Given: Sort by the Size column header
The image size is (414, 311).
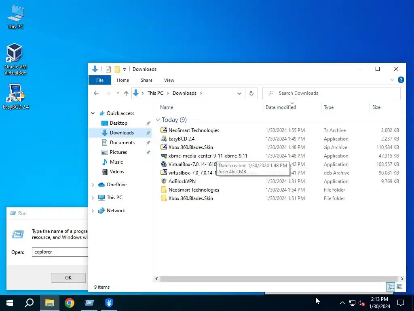Looking at the screenshot, I should [x=376, y=107].
